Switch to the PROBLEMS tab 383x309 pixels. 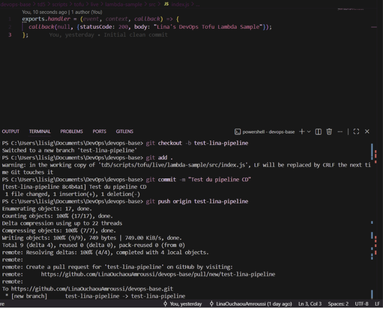pyautogui.click(x=71, y=131)
